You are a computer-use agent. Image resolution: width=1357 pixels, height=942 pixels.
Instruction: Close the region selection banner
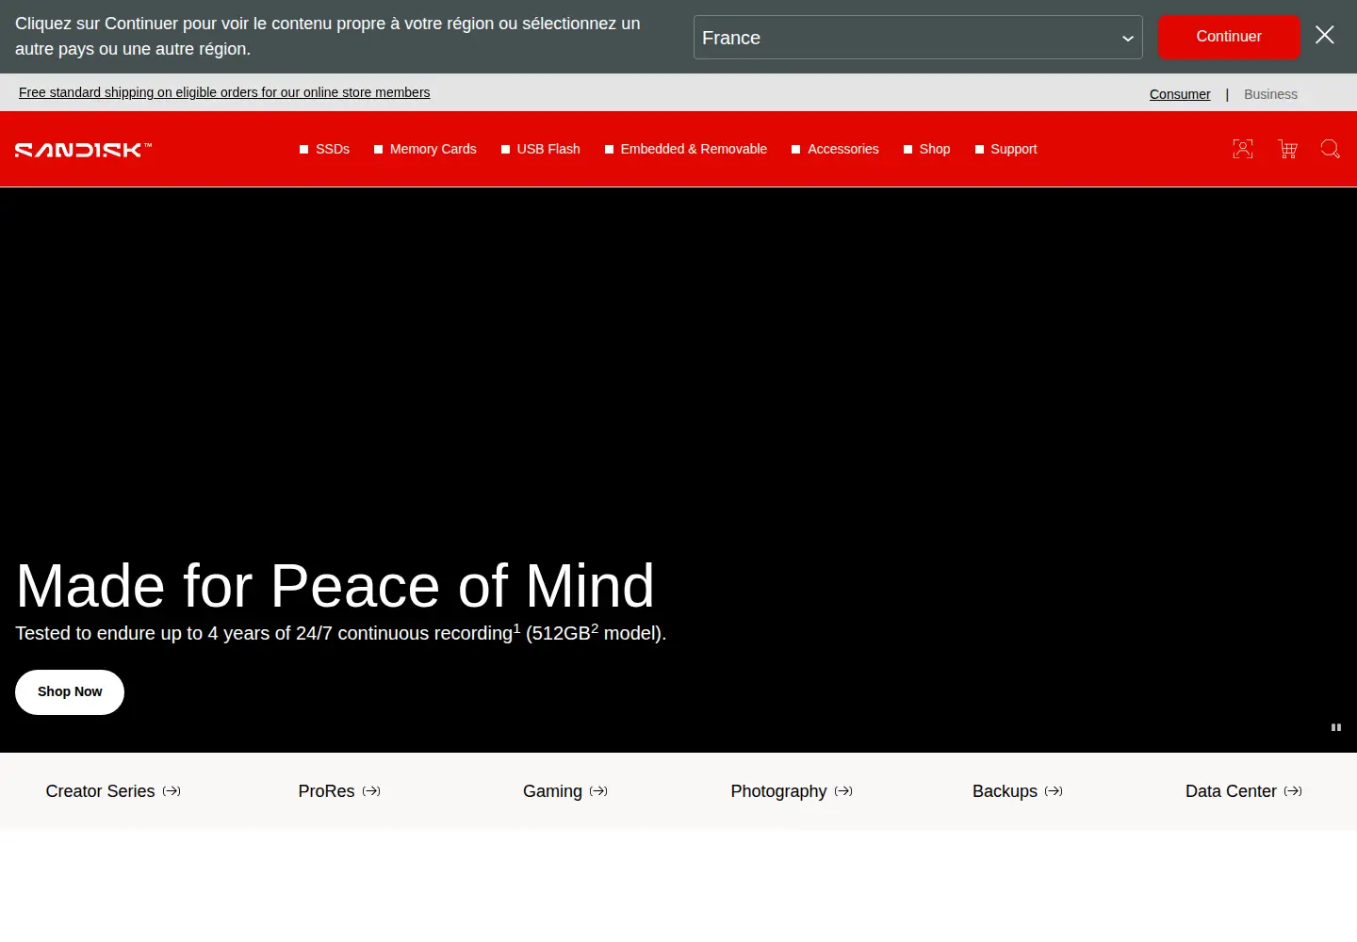[x=1324, y=35]
